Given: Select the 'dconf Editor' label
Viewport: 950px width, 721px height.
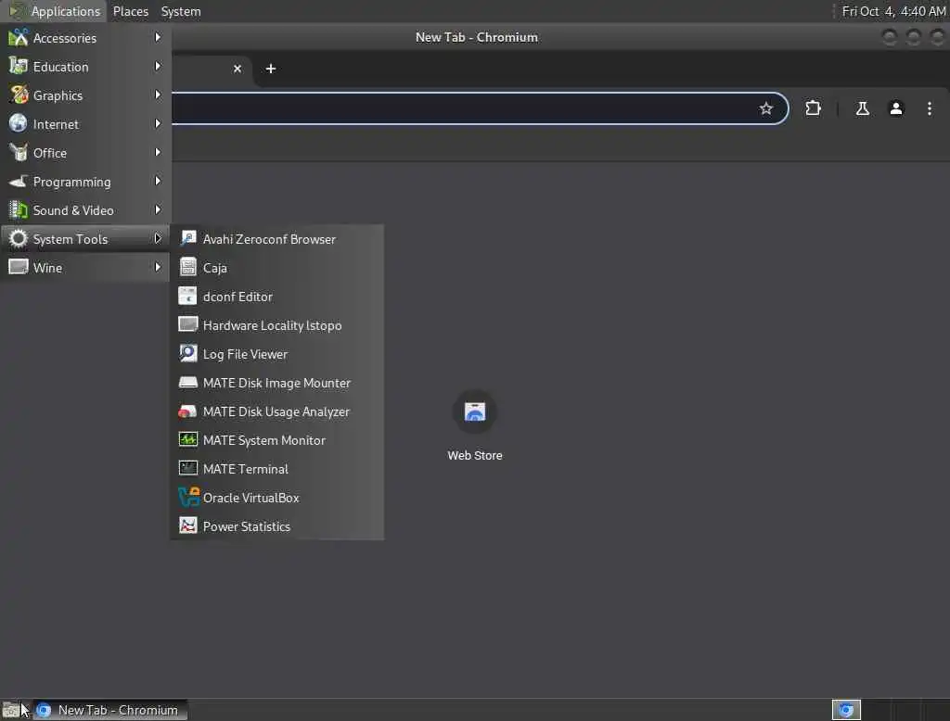Looking at the screenshot, I should (237, 297).
